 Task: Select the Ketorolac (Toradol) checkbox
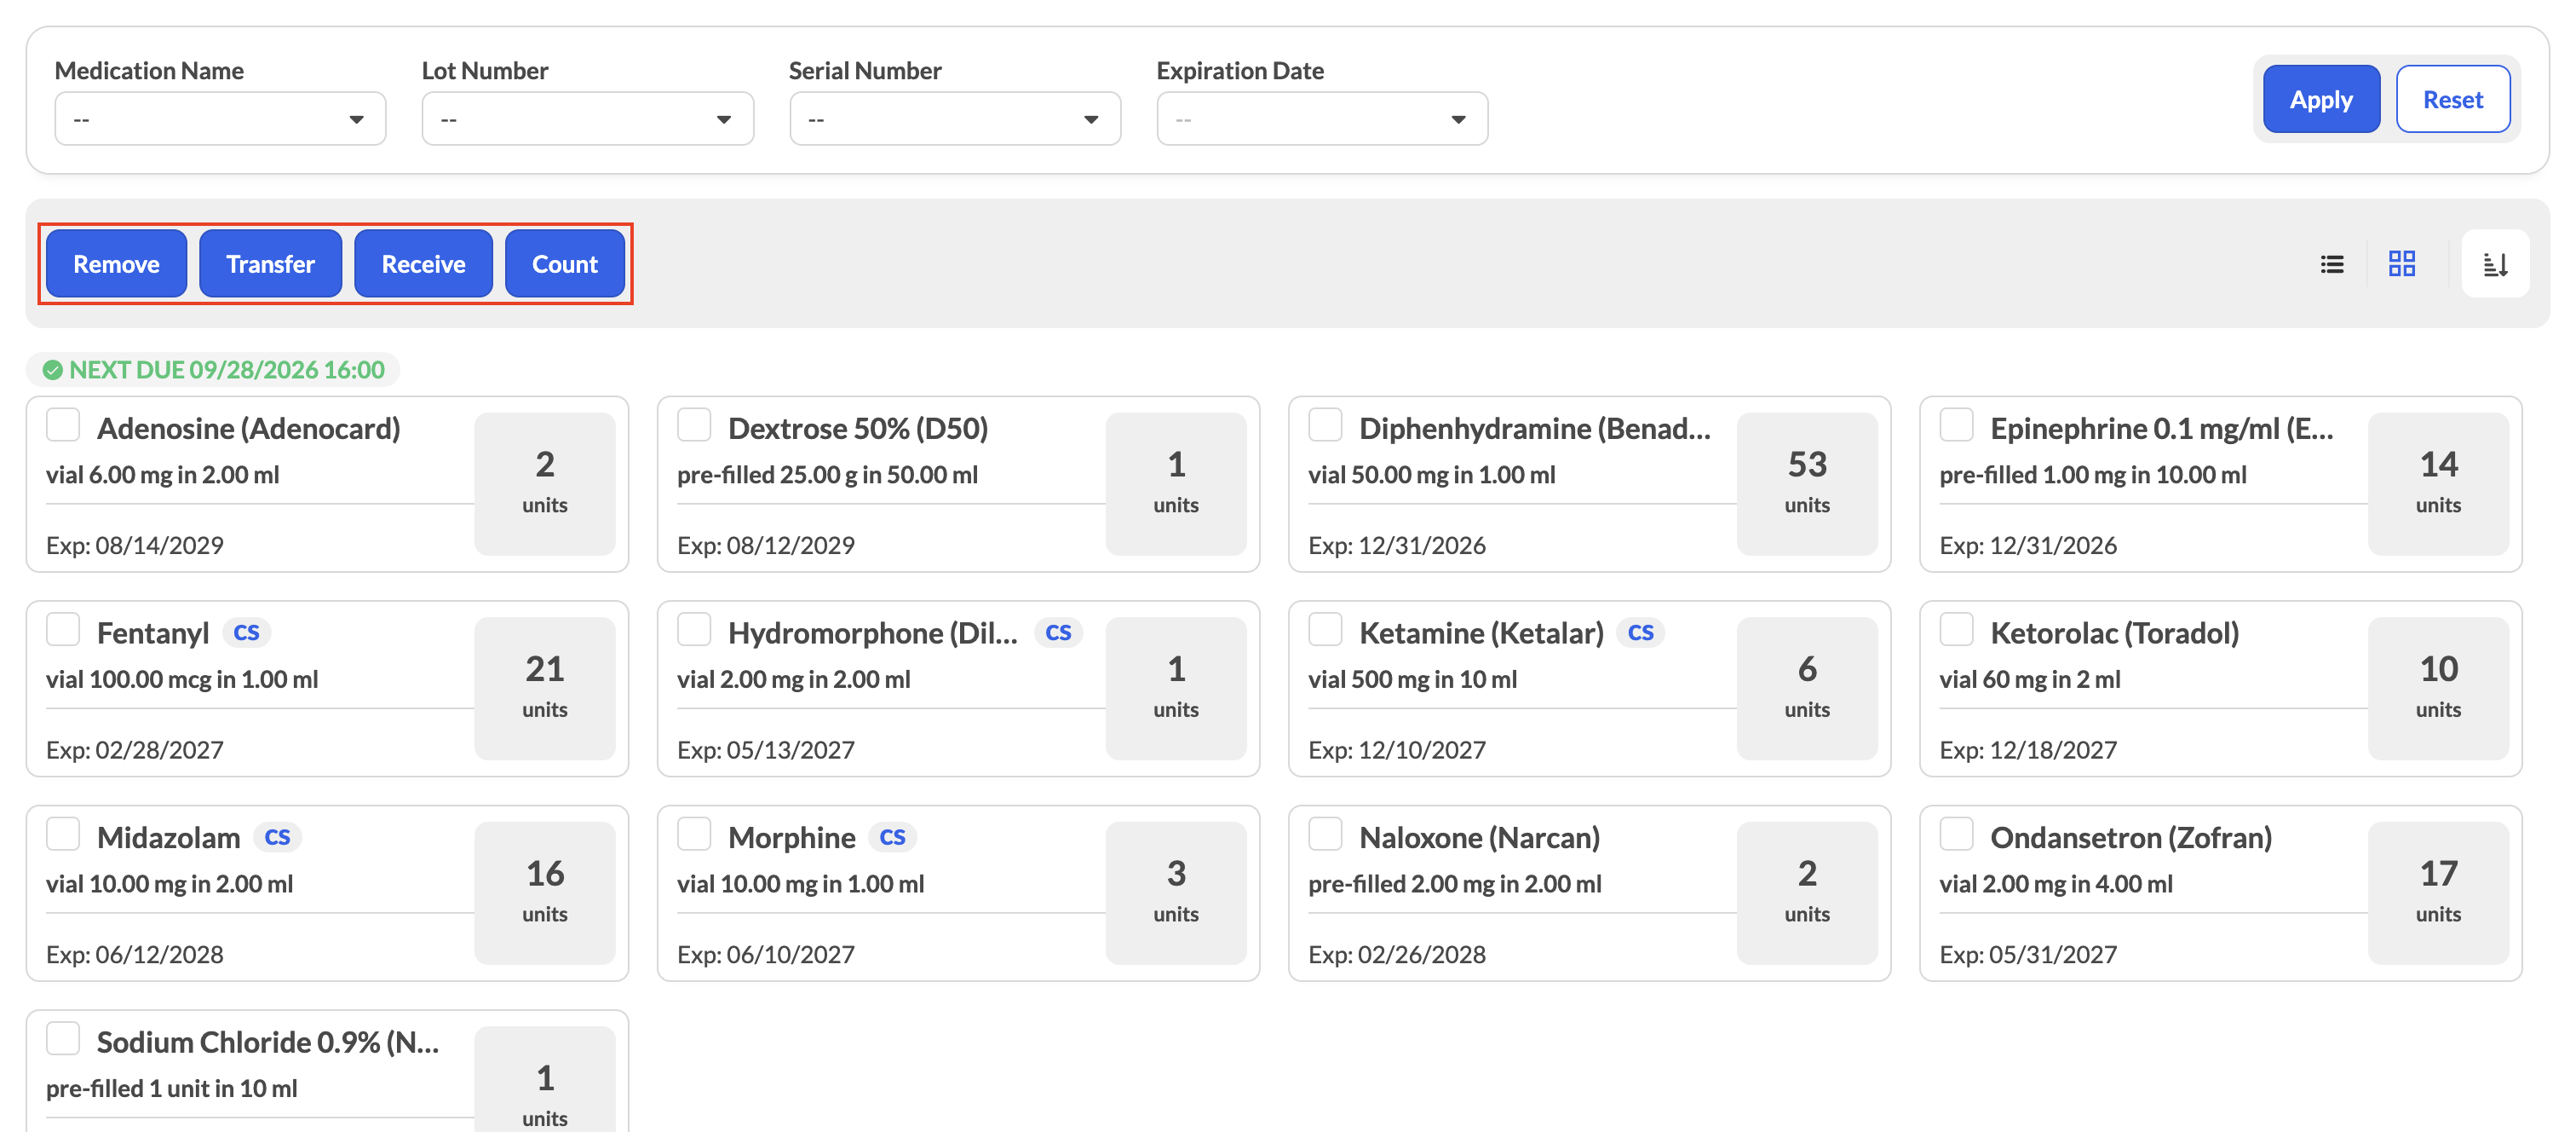[1956, 628]
